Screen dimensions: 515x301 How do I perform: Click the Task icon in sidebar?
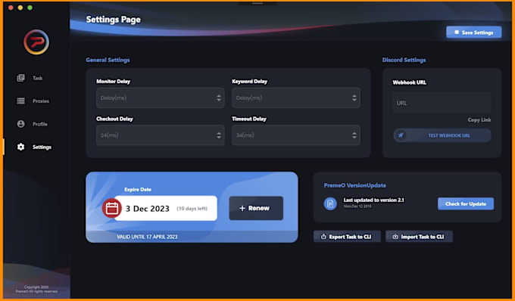coord(20,78)
